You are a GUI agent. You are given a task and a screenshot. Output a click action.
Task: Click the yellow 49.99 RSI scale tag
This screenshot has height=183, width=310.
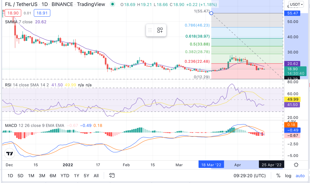292,99
